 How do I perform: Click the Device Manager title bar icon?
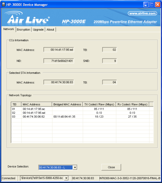click(4, 4)
